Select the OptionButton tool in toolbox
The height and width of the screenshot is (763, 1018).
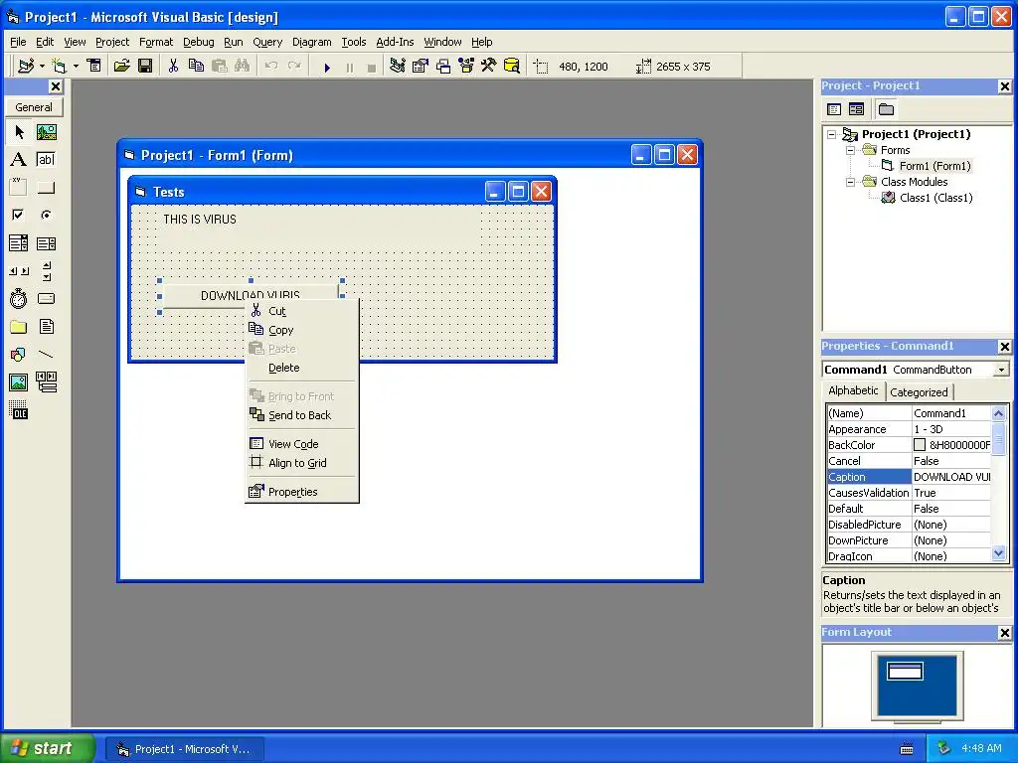[46, 215]
